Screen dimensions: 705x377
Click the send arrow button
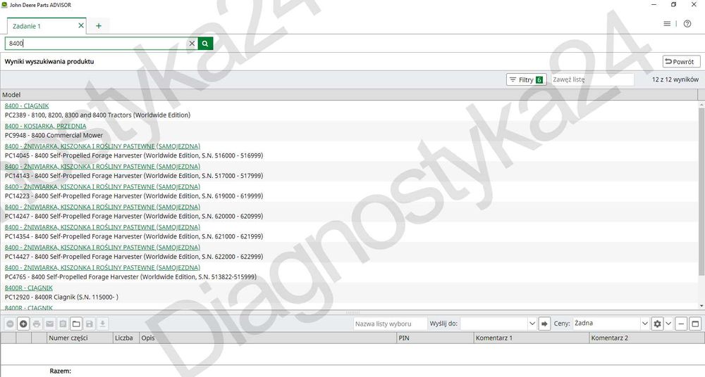(x=544, y=324)
